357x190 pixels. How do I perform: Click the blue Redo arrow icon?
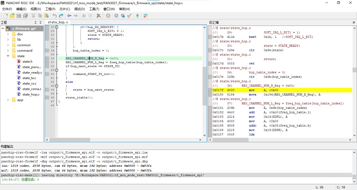61,16
